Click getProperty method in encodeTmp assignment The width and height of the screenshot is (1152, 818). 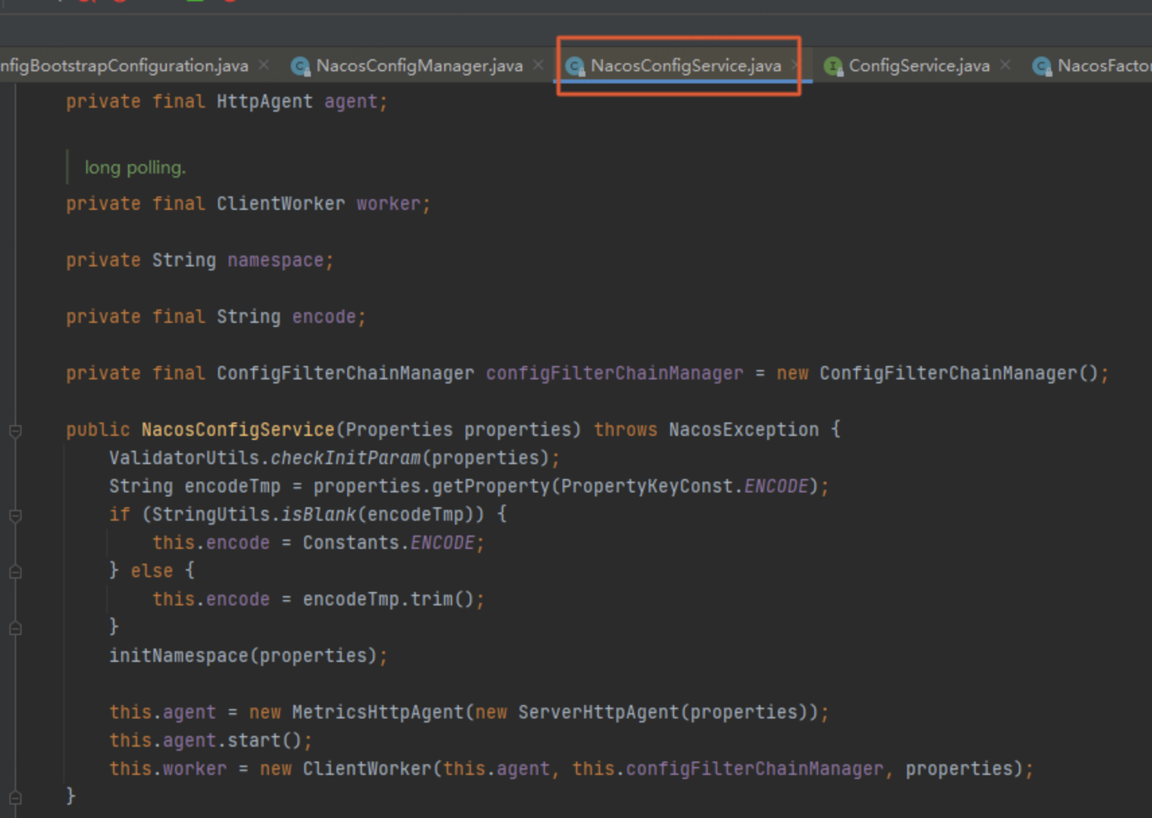tap(491, 486)
